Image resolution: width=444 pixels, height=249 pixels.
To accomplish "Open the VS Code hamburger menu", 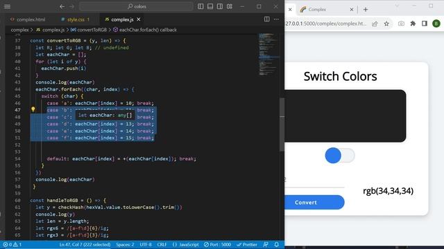I will coord(7,6).
